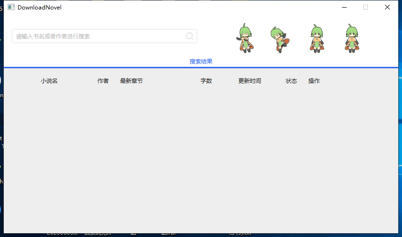This screenshot has height=237, width=402.
Task: Click the leaning green-haired character icon
Action: 280,39
